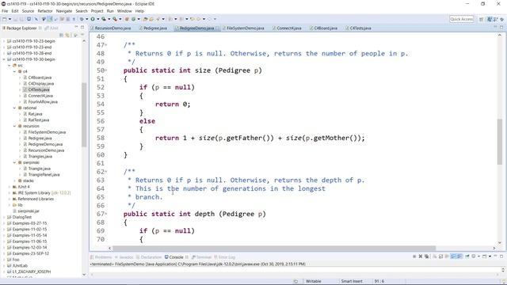Open Perspective icon near Quick Access
This screenshot has height=285, width=507.
[482, 19]
